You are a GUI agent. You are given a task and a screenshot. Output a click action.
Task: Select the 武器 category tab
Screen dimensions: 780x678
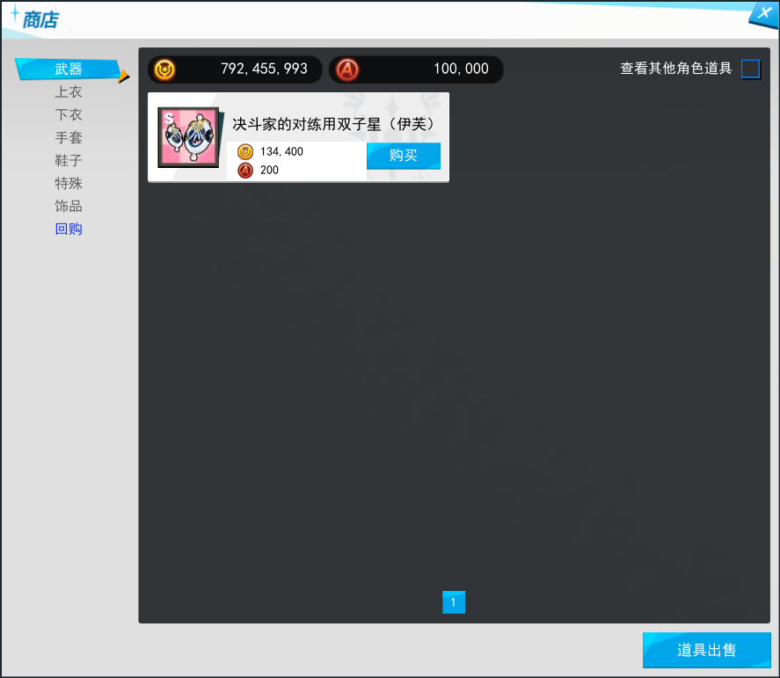(69, 69)
